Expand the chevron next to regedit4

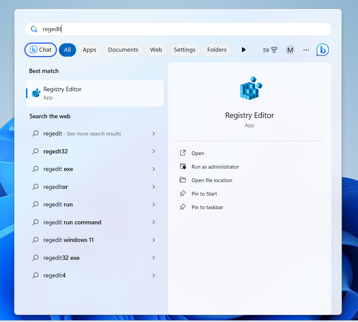point(154,275)
